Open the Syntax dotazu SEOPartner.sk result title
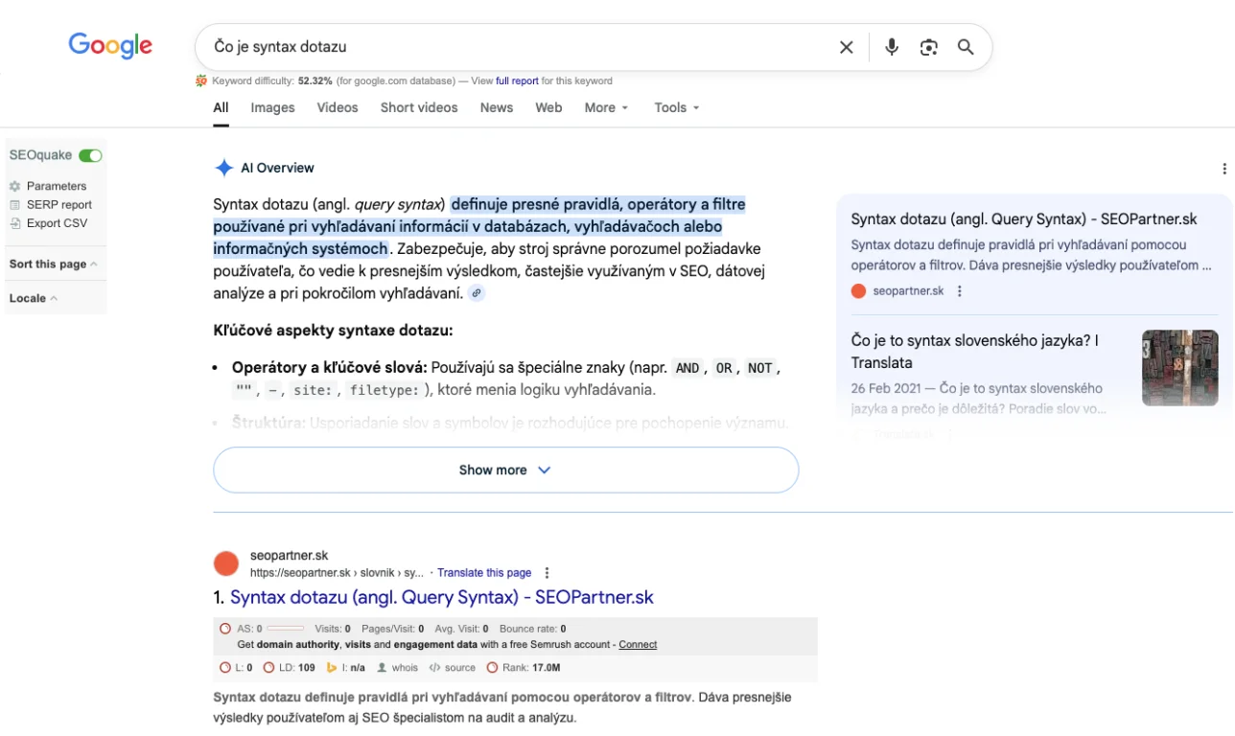This screenshot has width=1235, height=736. coord(441,597)
